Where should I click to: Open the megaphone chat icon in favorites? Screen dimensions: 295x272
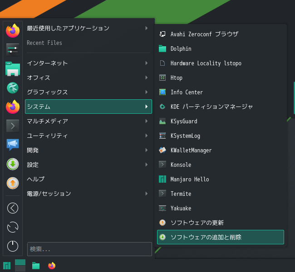[13, 145]
